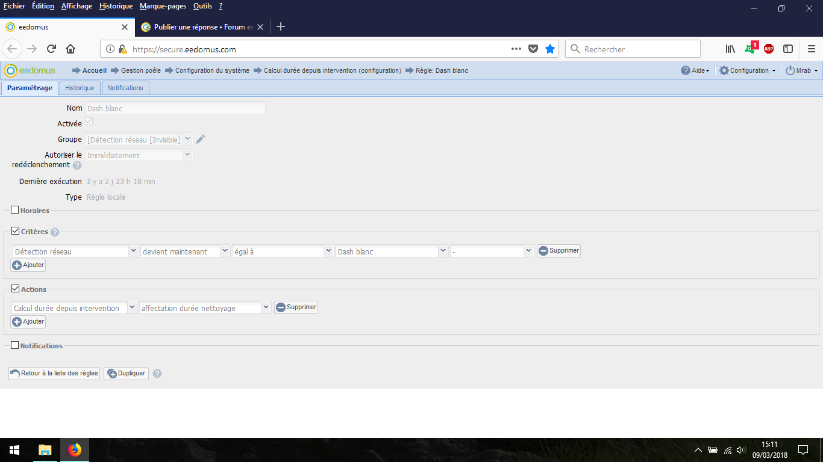
Task: Open Marque-pages menu
Action: (x=163, y=6)
